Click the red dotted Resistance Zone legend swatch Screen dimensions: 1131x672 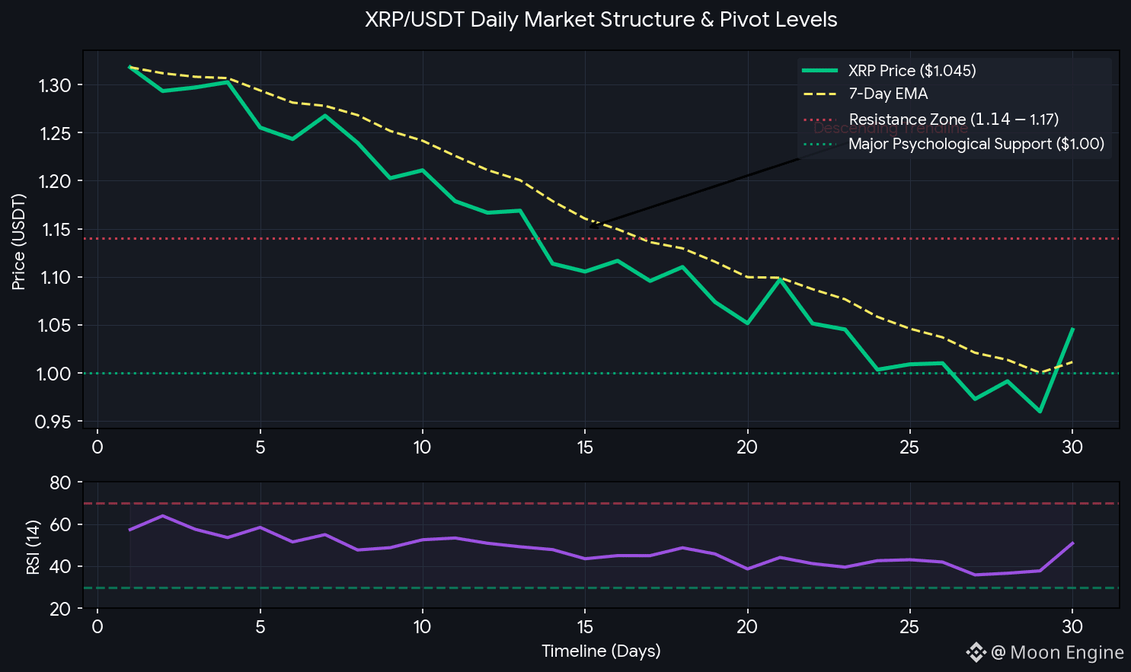pos(820,119)
